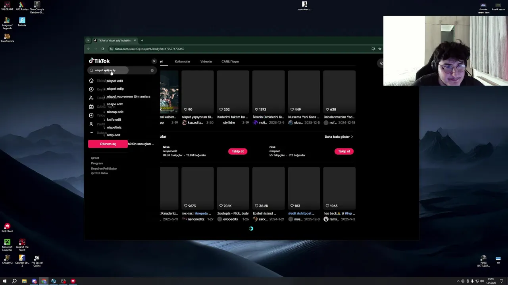Open video thumbnail with 202 likes
508x285 pixels.
(233, 92)
